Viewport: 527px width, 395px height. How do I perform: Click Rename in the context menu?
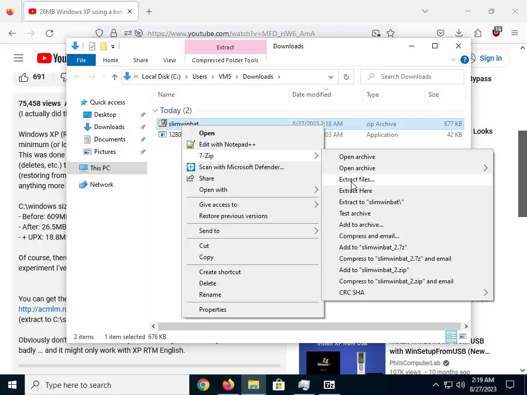coord(252,295)
